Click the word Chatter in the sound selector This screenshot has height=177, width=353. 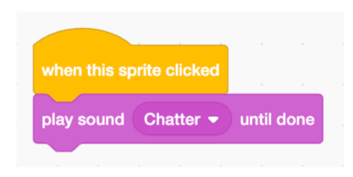click(173, 119)
